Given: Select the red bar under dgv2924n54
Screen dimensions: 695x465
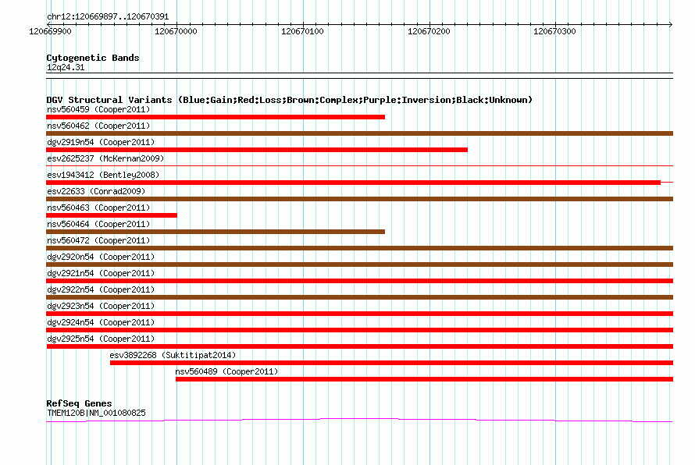Looking at the screenshot, I should click(x=359, y=330).
